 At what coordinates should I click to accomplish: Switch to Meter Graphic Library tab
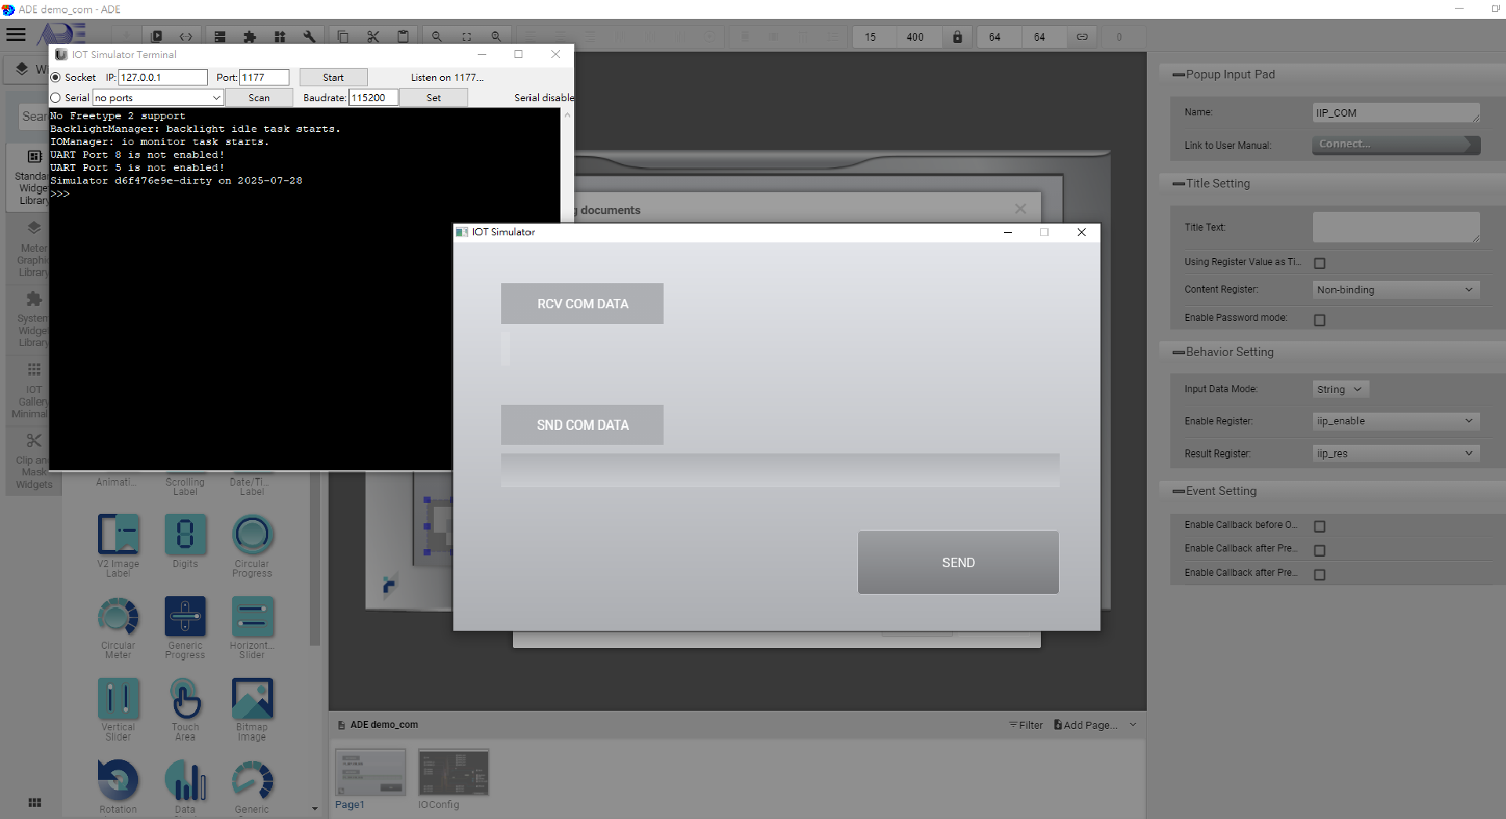[x=33, y=249]
